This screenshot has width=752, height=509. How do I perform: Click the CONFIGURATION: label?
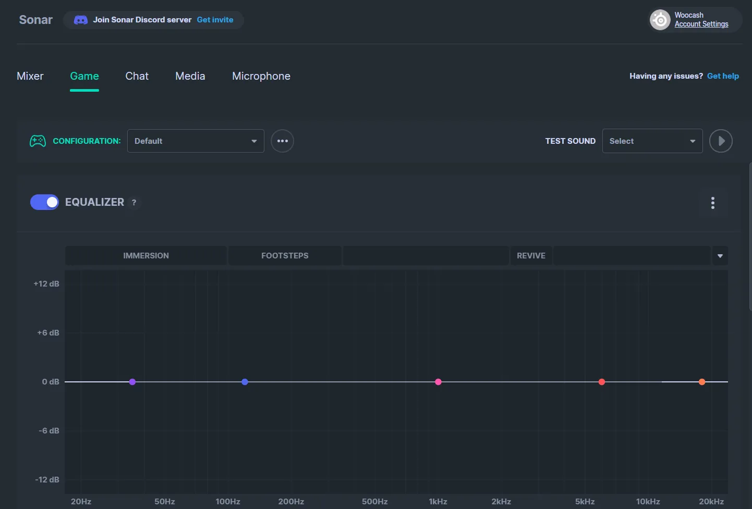click(x=87, y=141)
